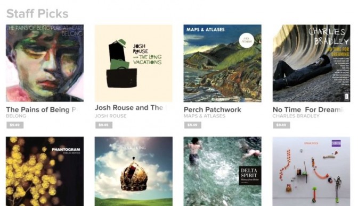Screen dimensions: 358x206
Task: Open the Phantogram album cover
Action: click(45, 171)
